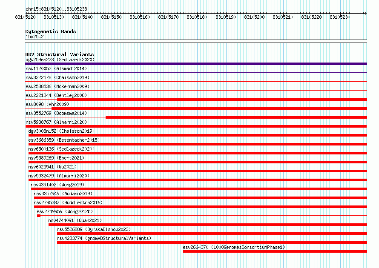Image resolution: width=379 pixels, height=268 pixels.
Task: Click the 83105200 ruler position label
Action: pyautogui.click(x=254, y=17)
